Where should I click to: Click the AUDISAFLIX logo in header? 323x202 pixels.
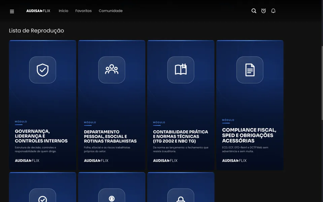pos(38,11)
